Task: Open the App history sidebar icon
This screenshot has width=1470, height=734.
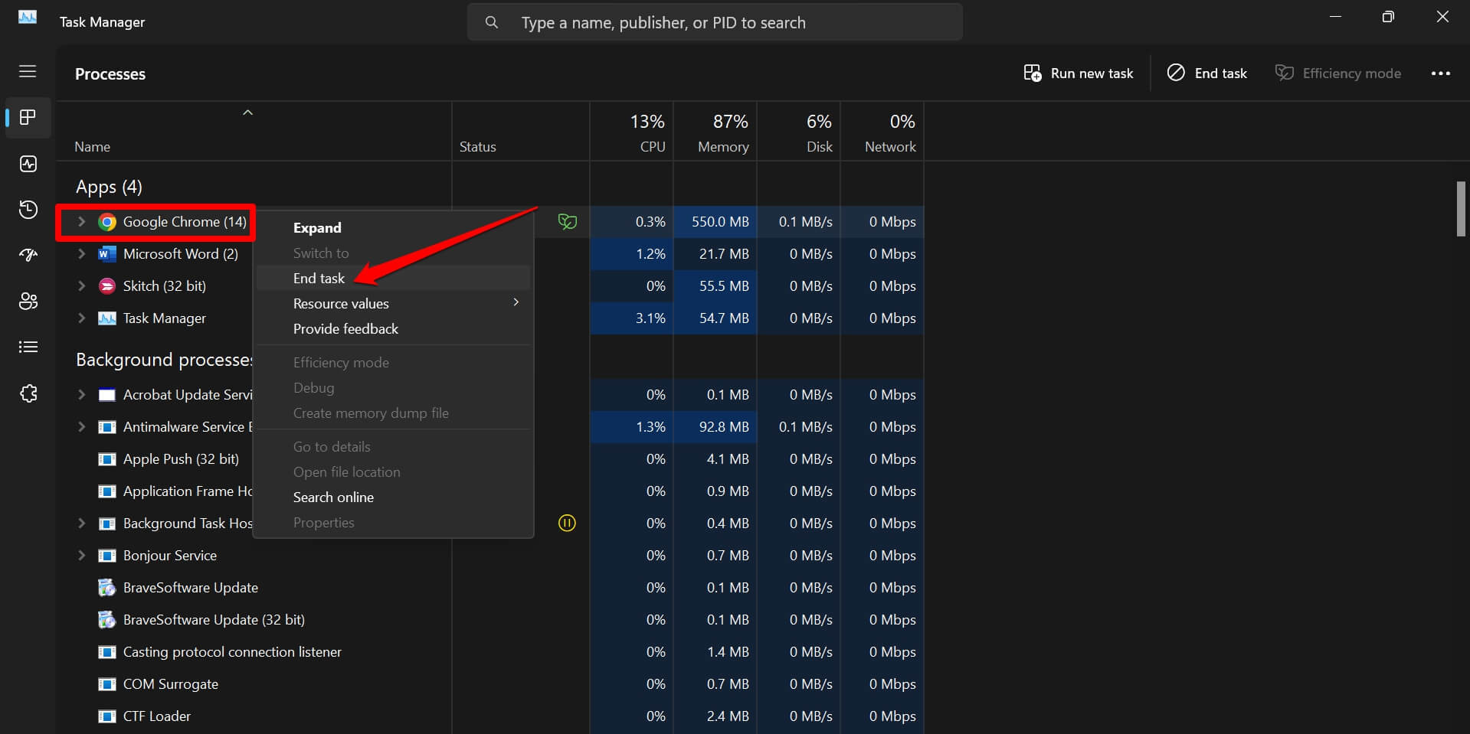Action: coord(28,210)
